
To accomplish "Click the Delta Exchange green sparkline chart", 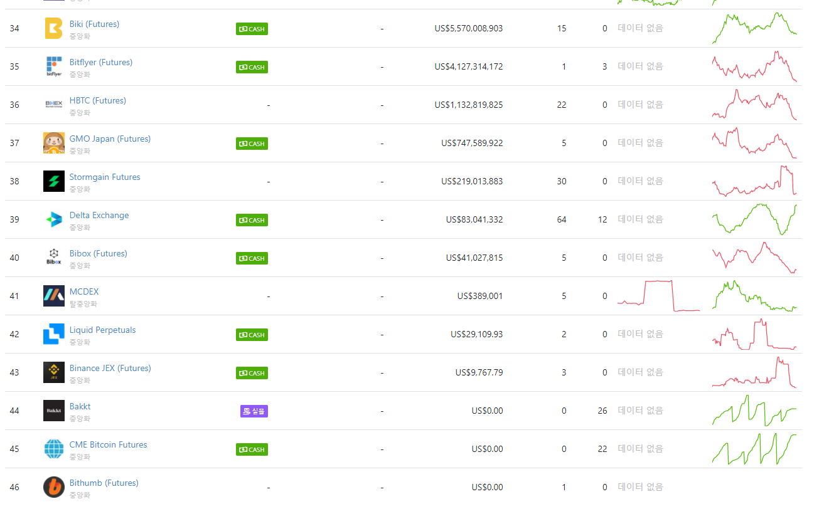I will click(x=754, y=219).
